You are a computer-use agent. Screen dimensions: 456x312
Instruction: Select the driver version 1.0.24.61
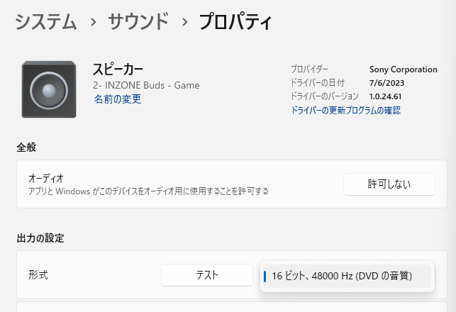point(386,96)
